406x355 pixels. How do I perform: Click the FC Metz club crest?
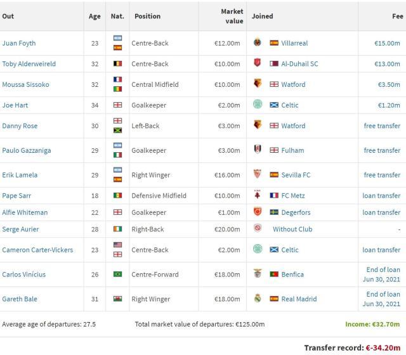point(258,196)
